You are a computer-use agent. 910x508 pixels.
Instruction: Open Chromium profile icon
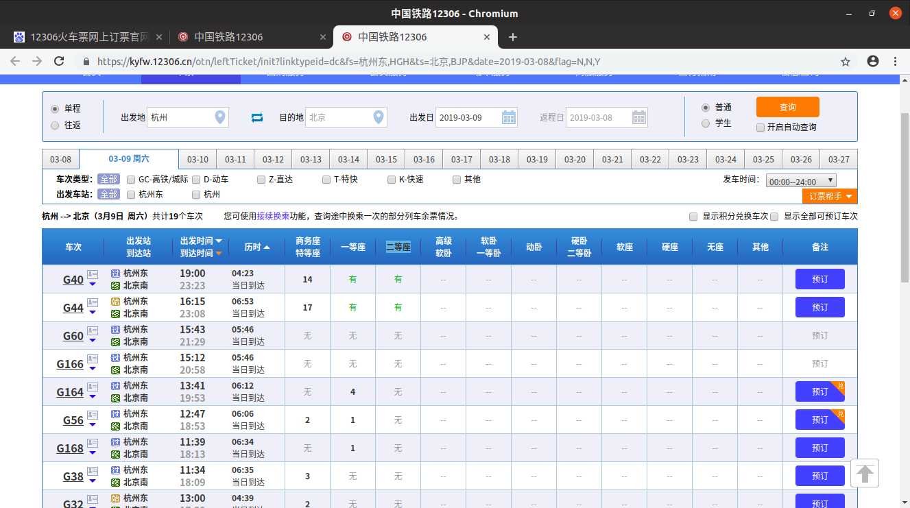pyautogui.click(x=873, y=61)
